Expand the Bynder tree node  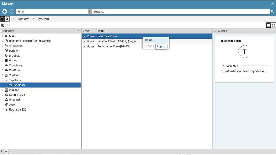(x=3, y=51)
